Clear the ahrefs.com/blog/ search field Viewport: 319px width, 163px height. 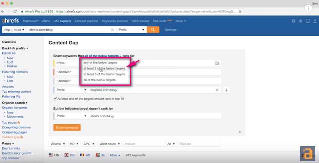pyautogui.click(x=112, y=30)
